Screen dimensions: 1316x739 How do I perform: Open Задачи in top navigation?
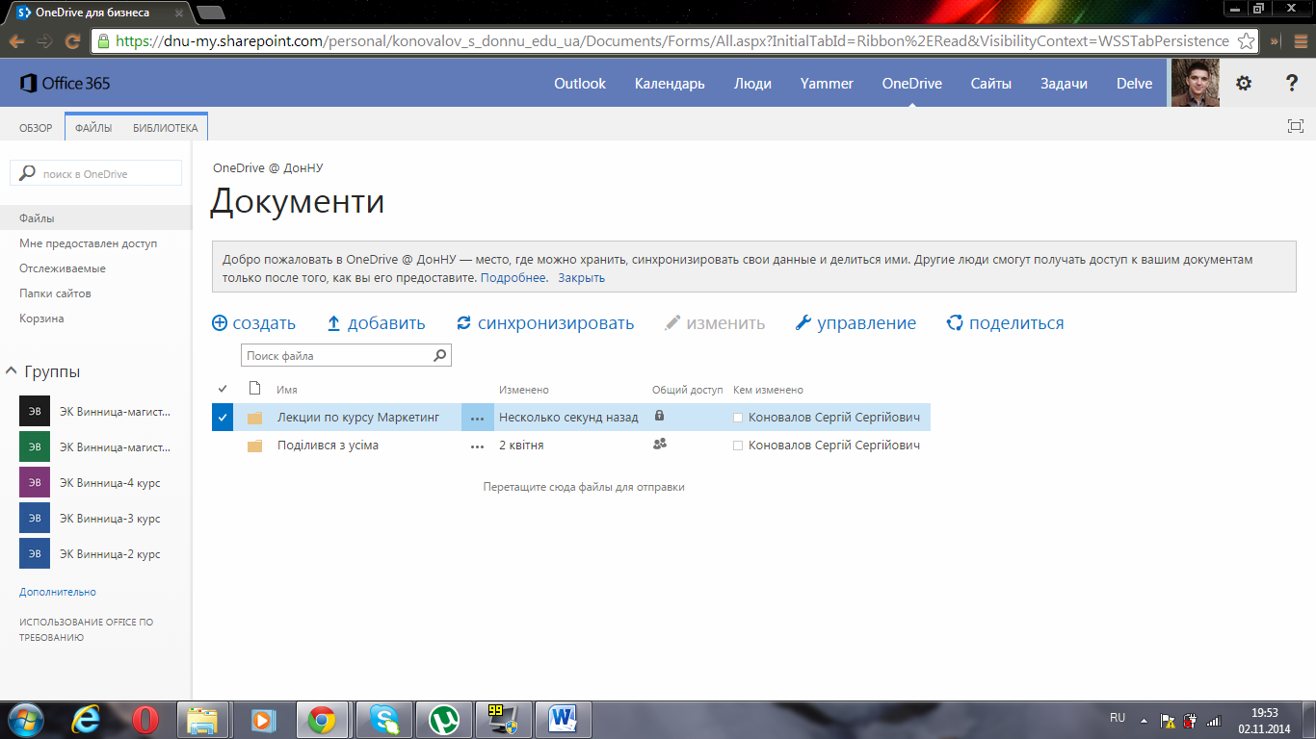(1064, 84)
